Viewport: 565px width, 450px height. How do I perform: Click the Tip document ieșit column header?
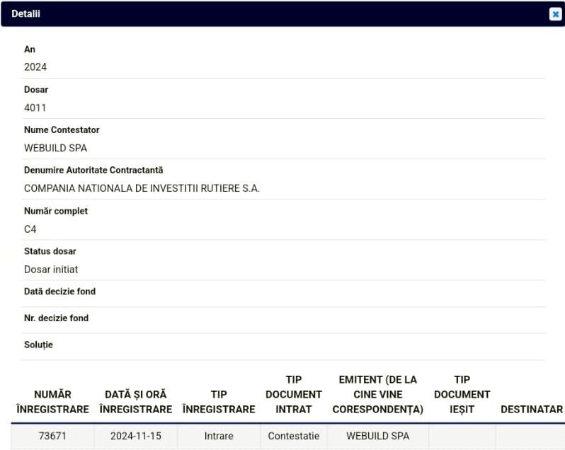tap(462, 394)
